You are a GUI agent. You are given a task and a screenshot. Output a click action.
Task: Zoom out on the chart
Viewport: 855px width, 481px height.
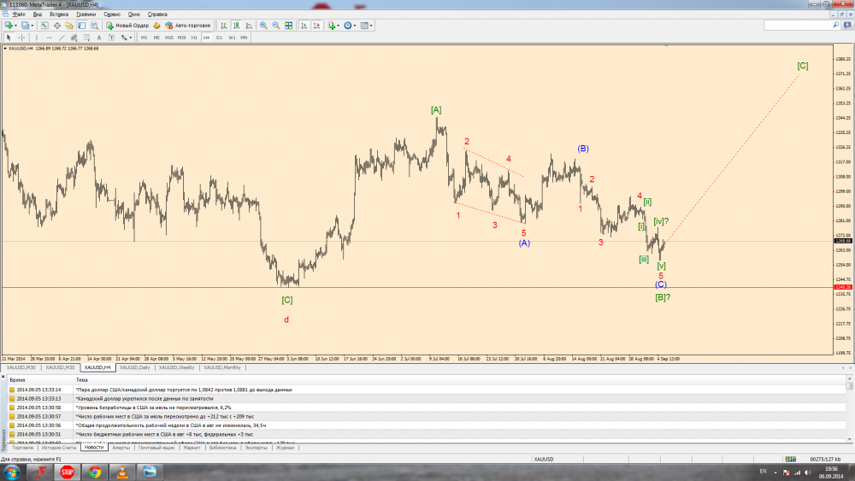(276, 25)
